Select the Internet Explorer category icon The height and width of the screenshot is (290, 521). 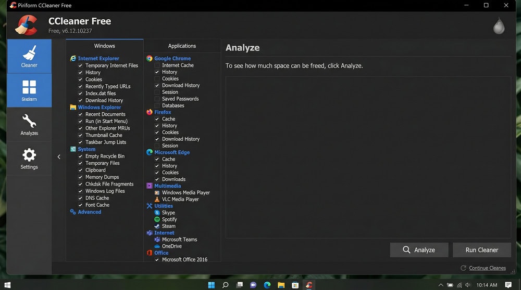click(x=73, y=58)
